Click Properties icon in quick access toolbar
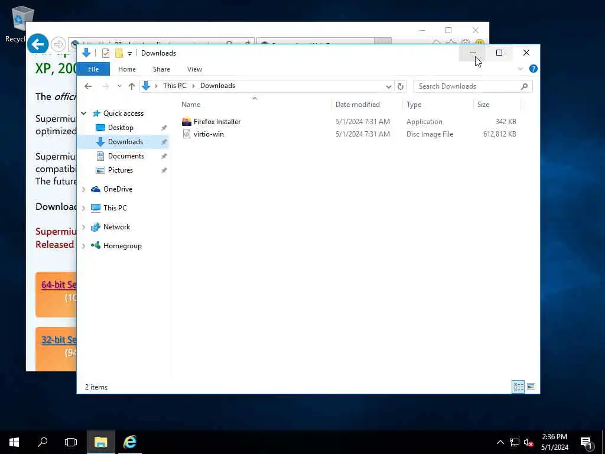This screenshot has height=454, width=605. 105,53
